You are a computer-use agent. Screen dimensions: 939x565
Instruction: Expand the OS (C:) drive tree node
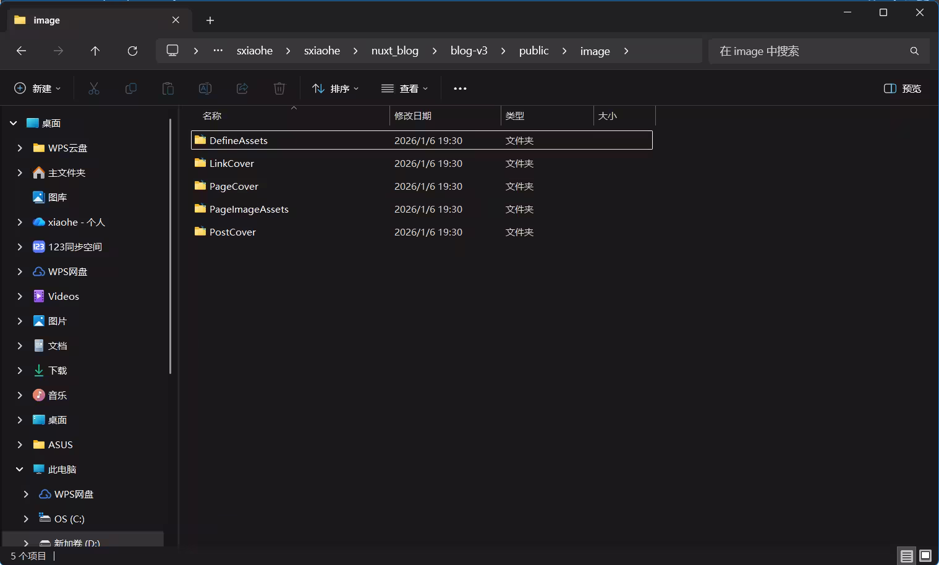26,519
